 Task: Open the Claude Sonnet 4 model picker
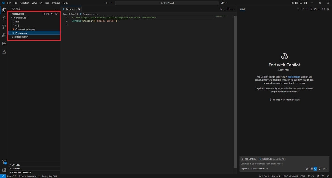260,169
